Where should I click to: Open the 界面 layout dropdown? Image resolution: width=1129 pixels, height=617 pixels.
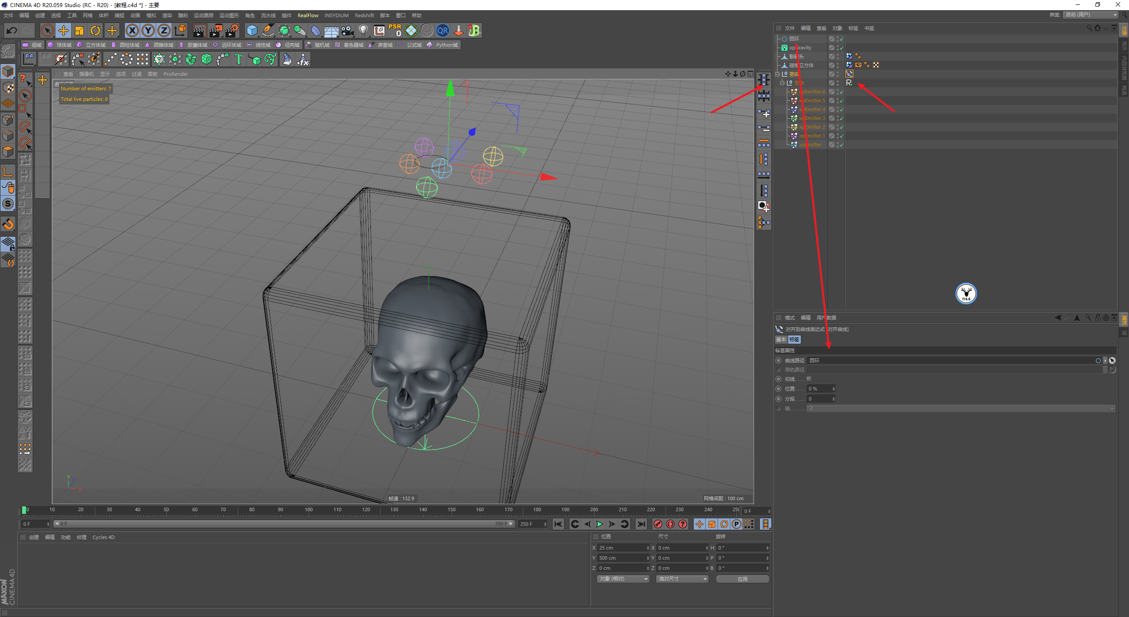click(1091, 15)
